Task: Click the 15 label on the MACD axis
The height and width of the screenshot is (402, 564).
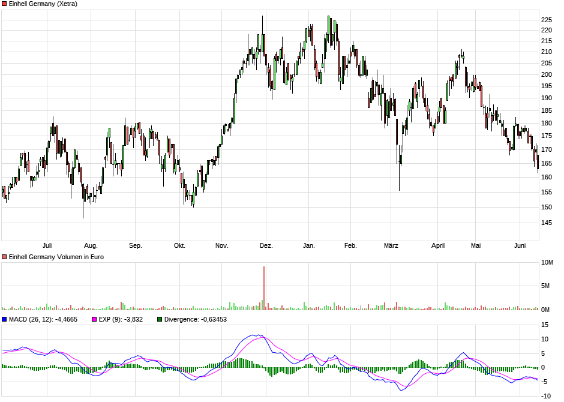Action: point(545,325)
